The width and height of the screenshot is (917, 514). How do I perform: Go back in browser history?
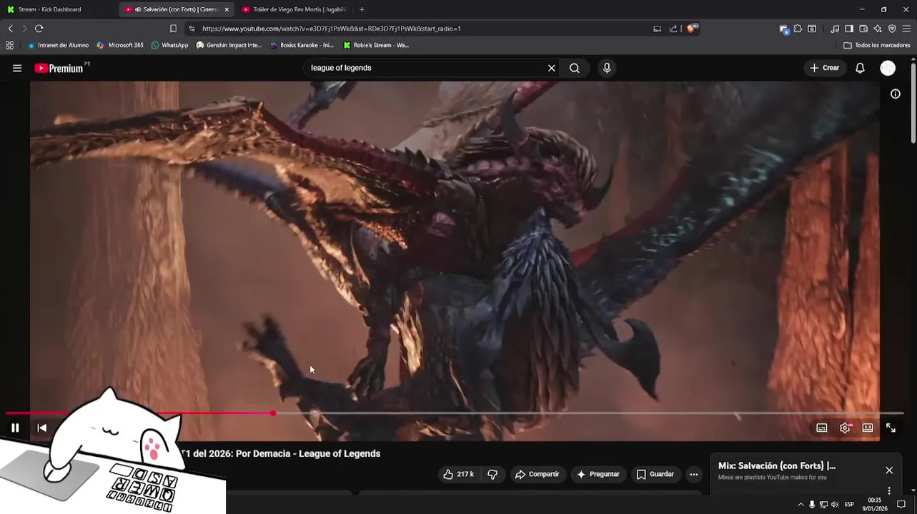(x=10, y=29)
